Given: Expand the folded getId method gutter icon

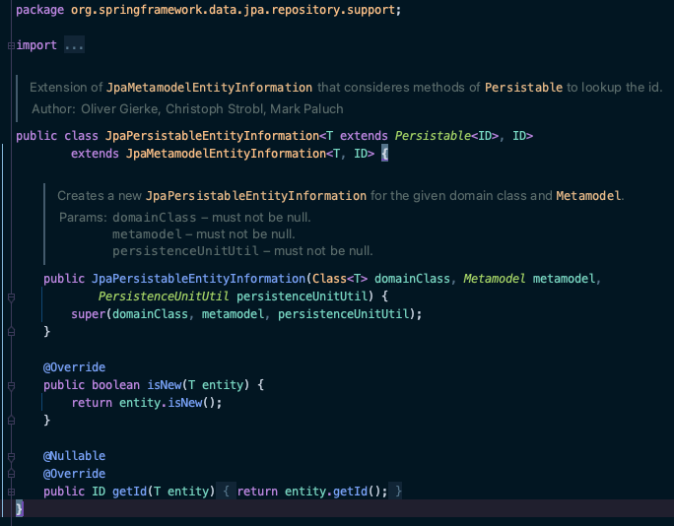Looking at the screenshot, I should pyautogui.click(x=12, y=492).
